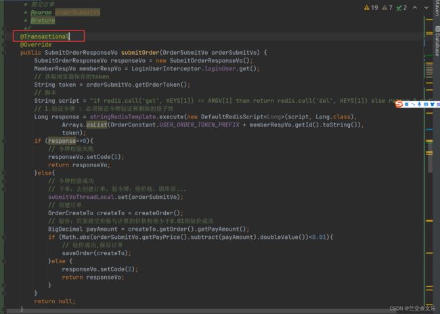The height and width of the screenshot is (314, 440).
Task: Open the Sogou skin shirt icon
Action: pyautogui.click(x=432, y=104)
